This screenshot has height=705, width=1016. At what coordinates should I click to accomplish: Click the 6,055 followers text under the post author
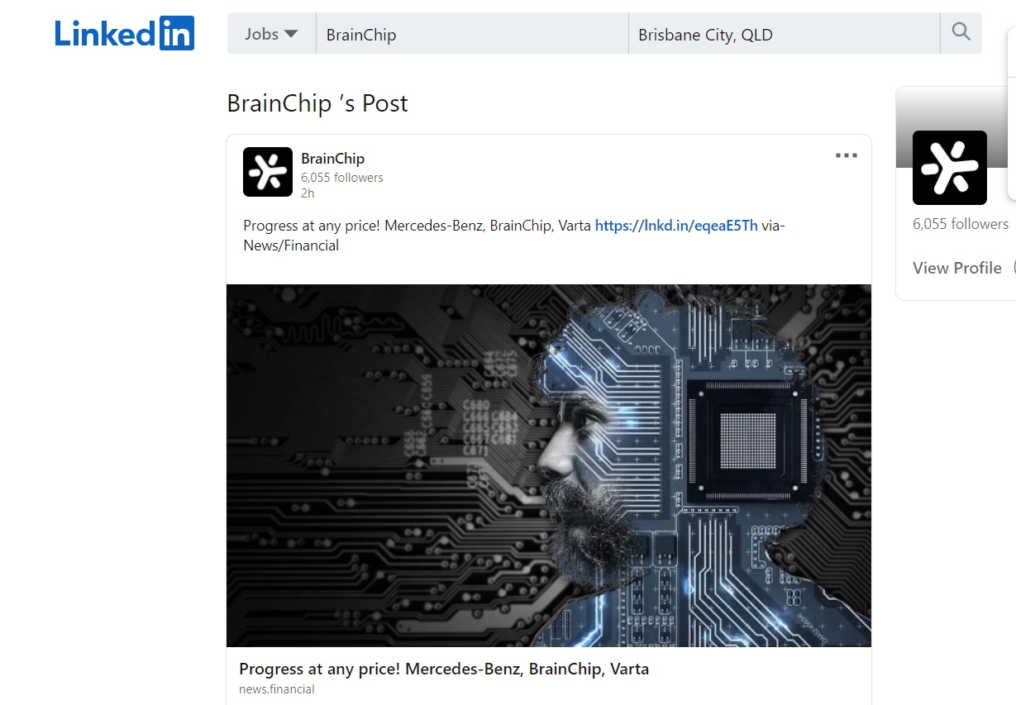(x=342, y=178)
